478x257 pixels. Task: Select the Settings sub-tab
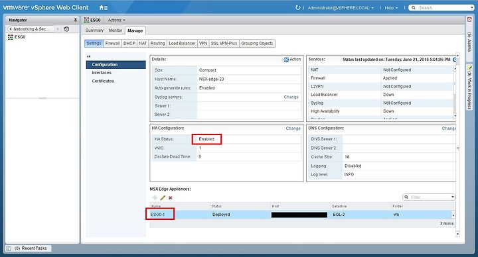pos(94,44)
